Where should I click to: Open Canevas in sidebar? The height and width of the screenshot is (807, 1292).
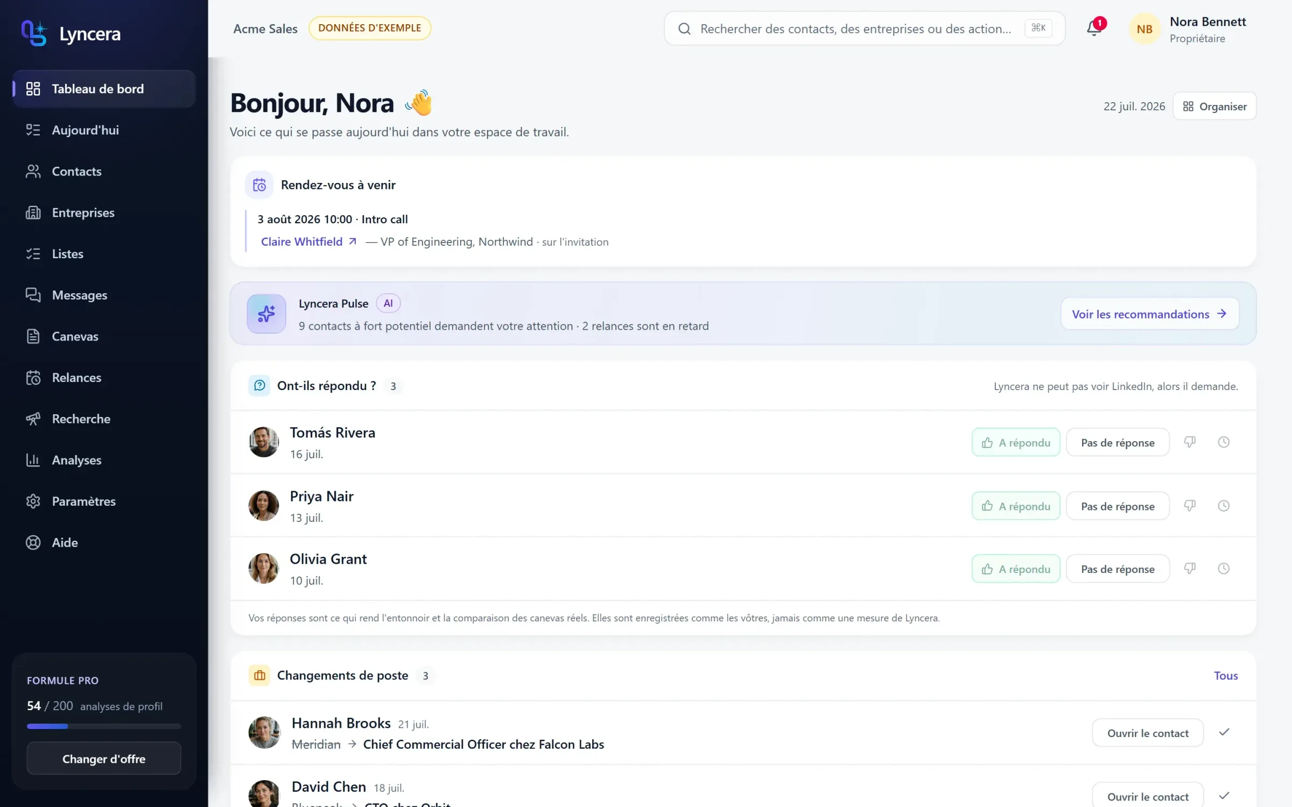104,336
